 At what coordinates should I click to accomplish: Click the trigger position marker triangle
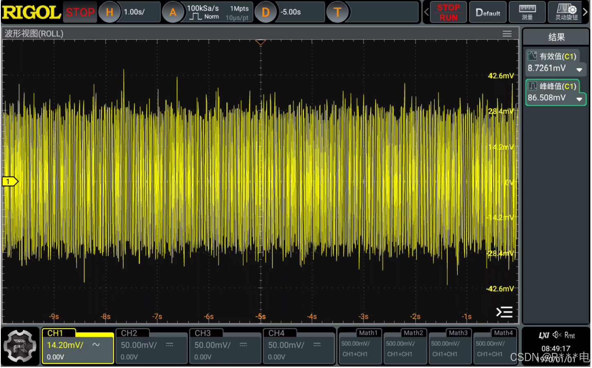260,43
